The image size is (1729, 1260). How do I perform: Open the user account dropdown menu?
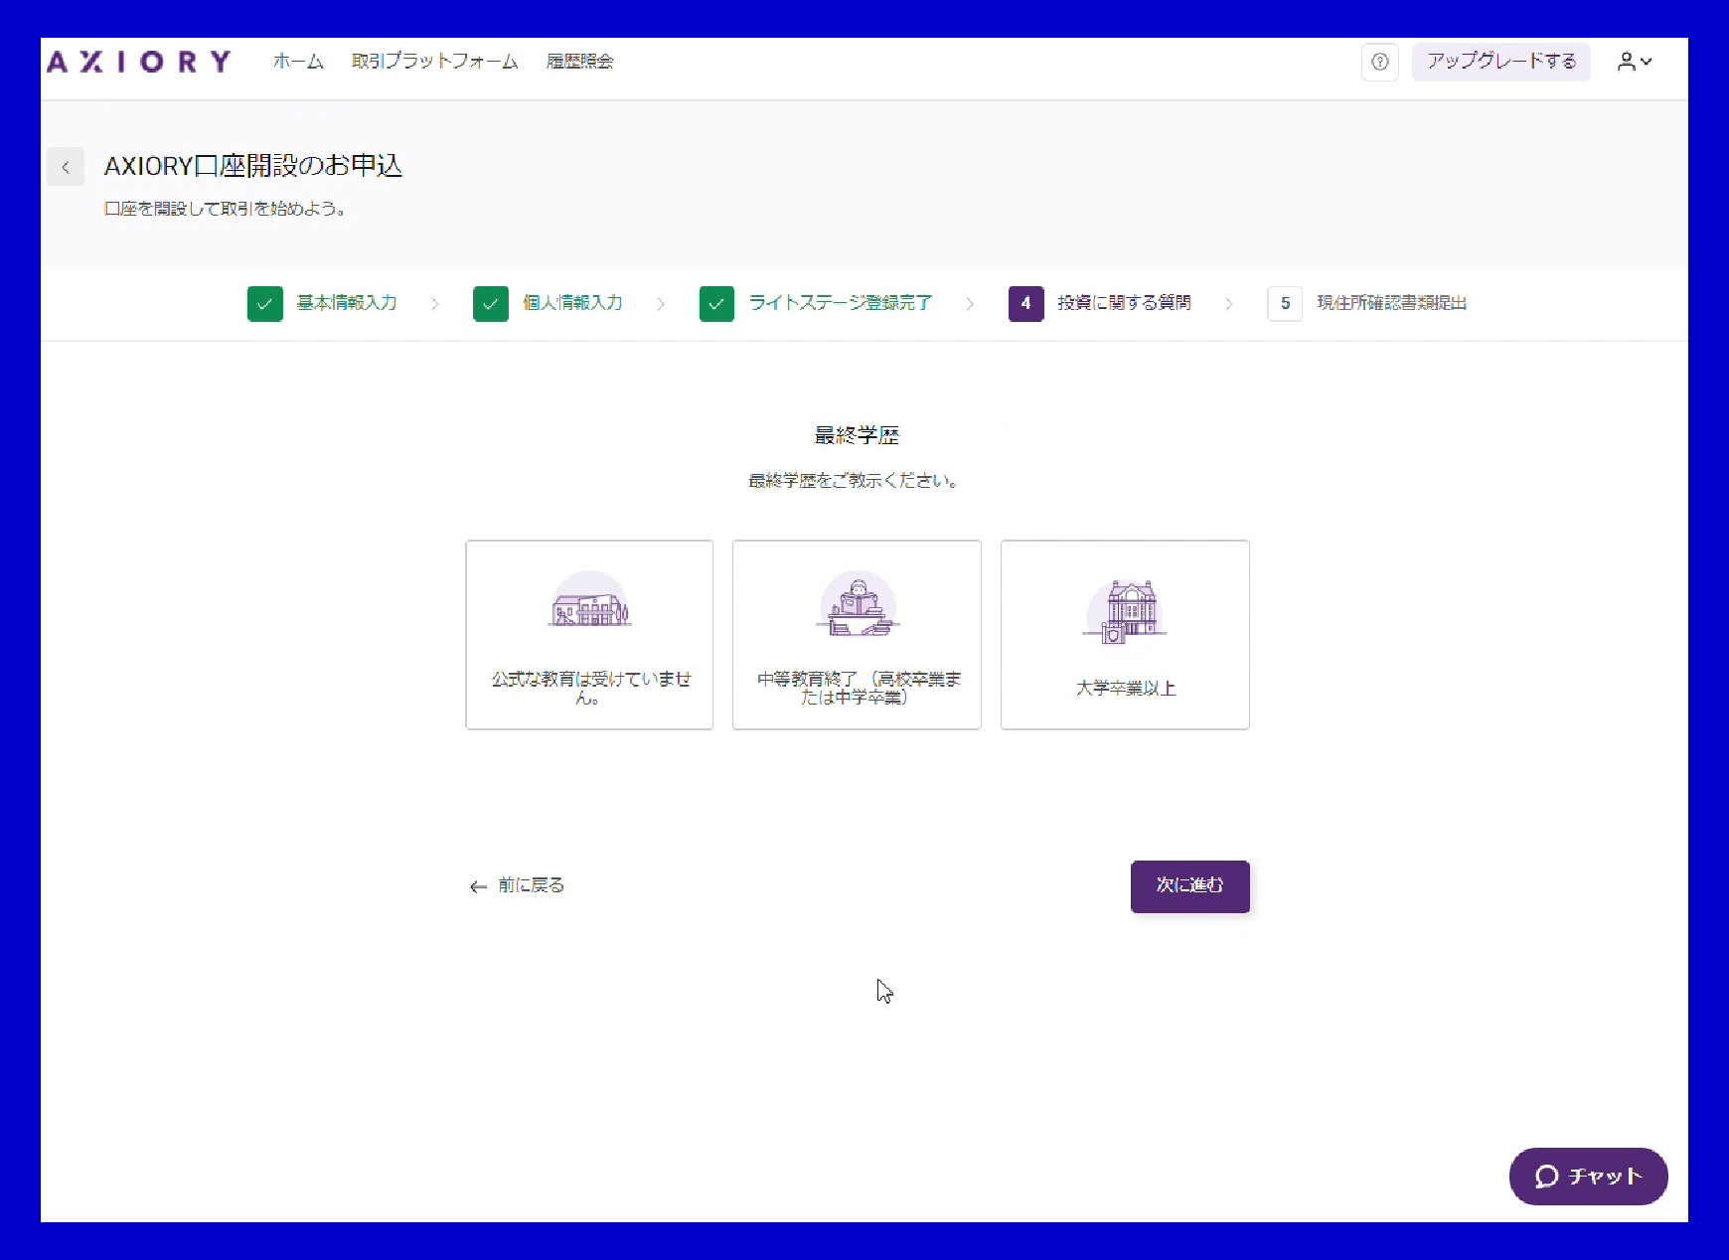[1635, 62]
